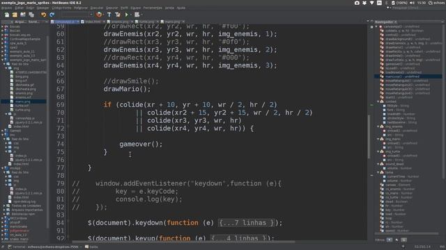Click the New Project toolbar icon
The width and height of the screenshot is (446, 250).
[x=15, y=15]
